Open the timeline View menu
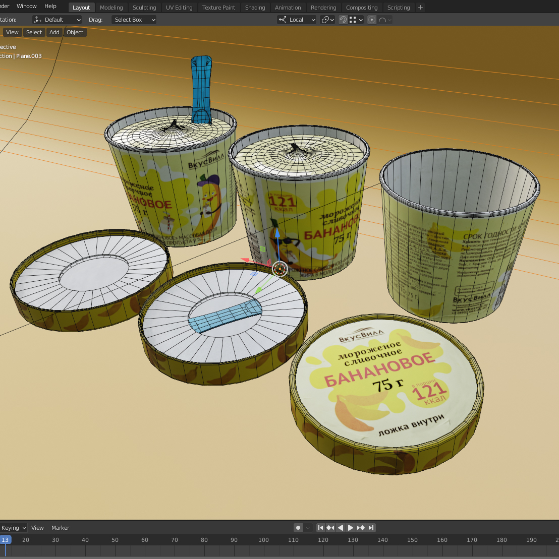The width and height of the screenshot is (559, 559). tap(37, 528)
